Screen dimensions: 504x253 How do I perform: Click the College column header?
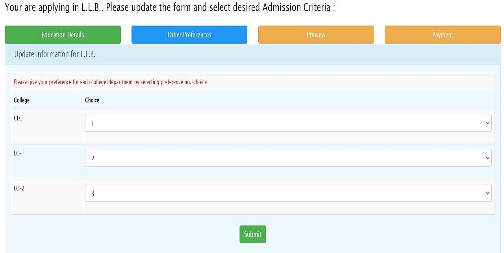22,100
